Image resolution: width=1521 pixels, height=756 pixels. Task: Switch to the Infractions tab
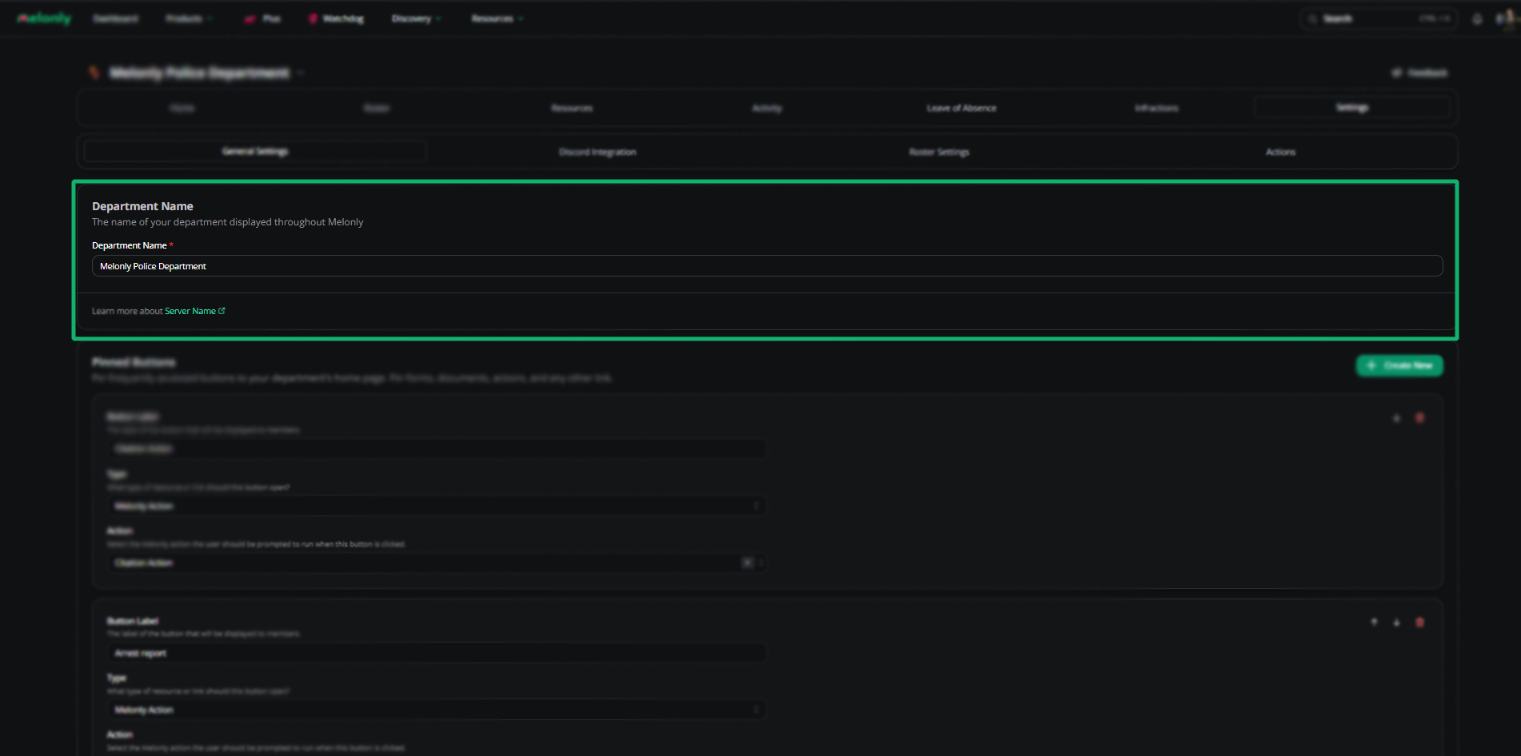1156,108
